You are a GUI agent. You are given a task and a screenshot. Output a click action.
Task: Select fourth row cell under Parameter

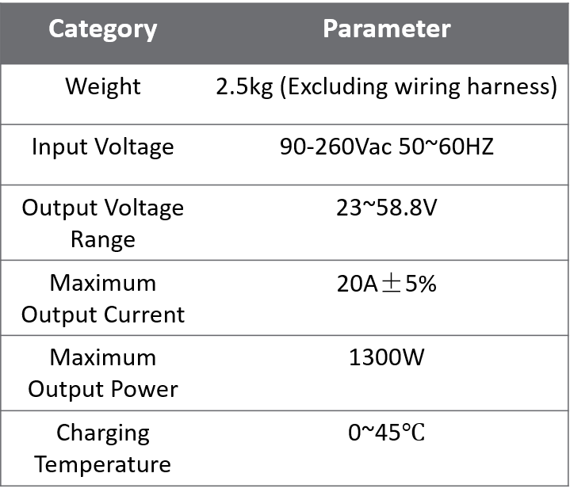(386, 298)
